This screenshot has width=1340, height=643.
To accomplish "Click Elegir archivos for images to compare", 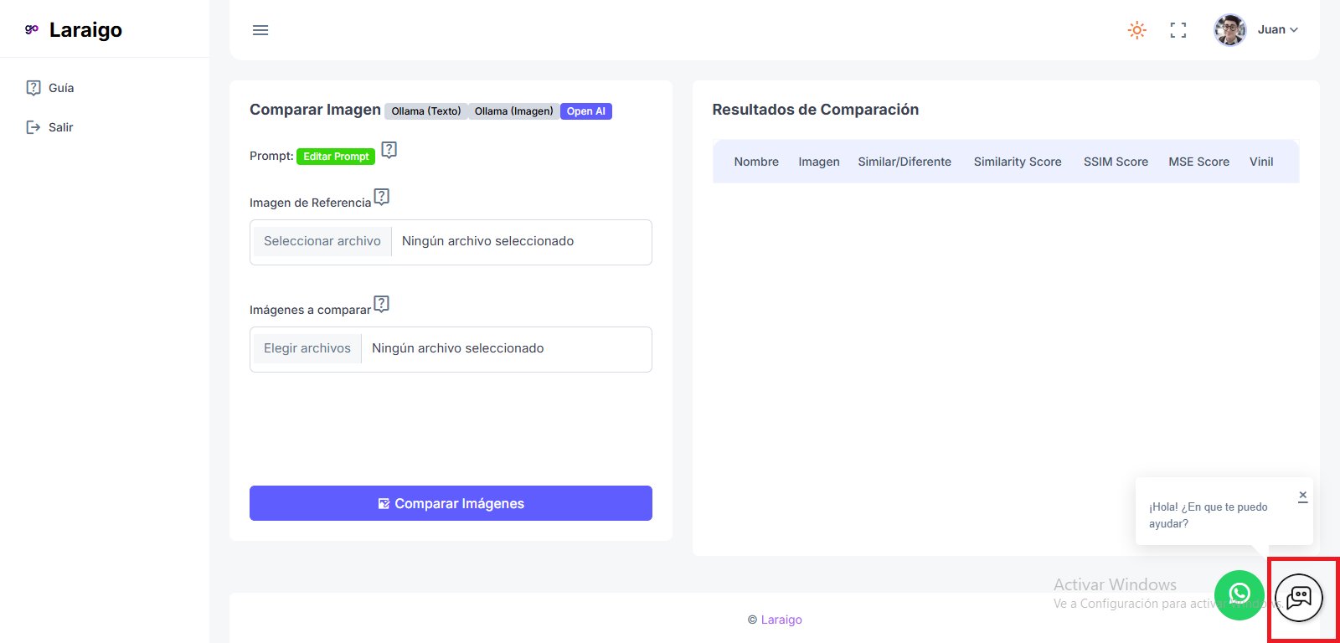I will (x=307, y=348).
